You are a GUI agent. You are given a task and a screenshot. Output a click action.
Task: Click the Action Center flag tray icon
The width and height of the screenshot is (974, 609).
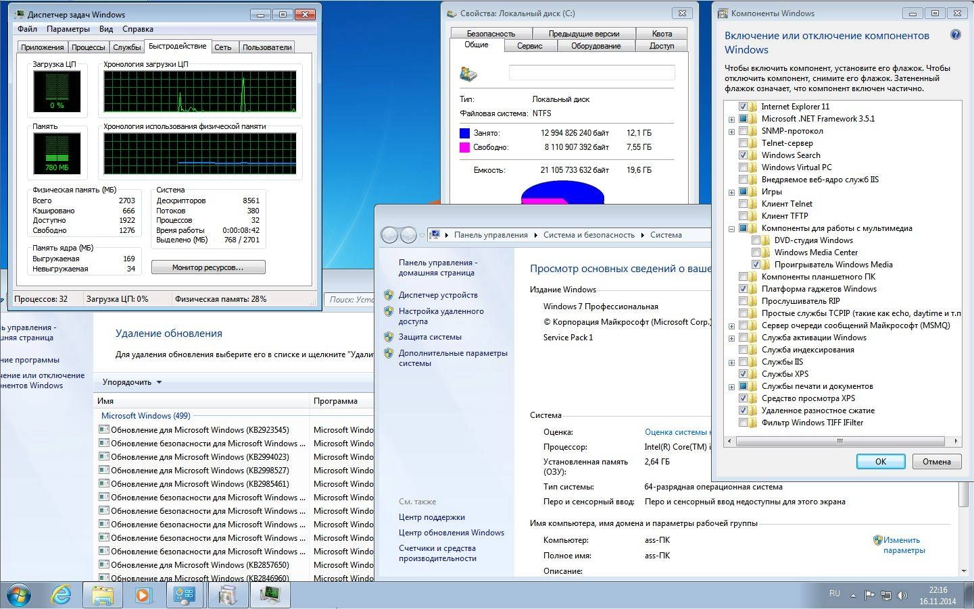869,595
